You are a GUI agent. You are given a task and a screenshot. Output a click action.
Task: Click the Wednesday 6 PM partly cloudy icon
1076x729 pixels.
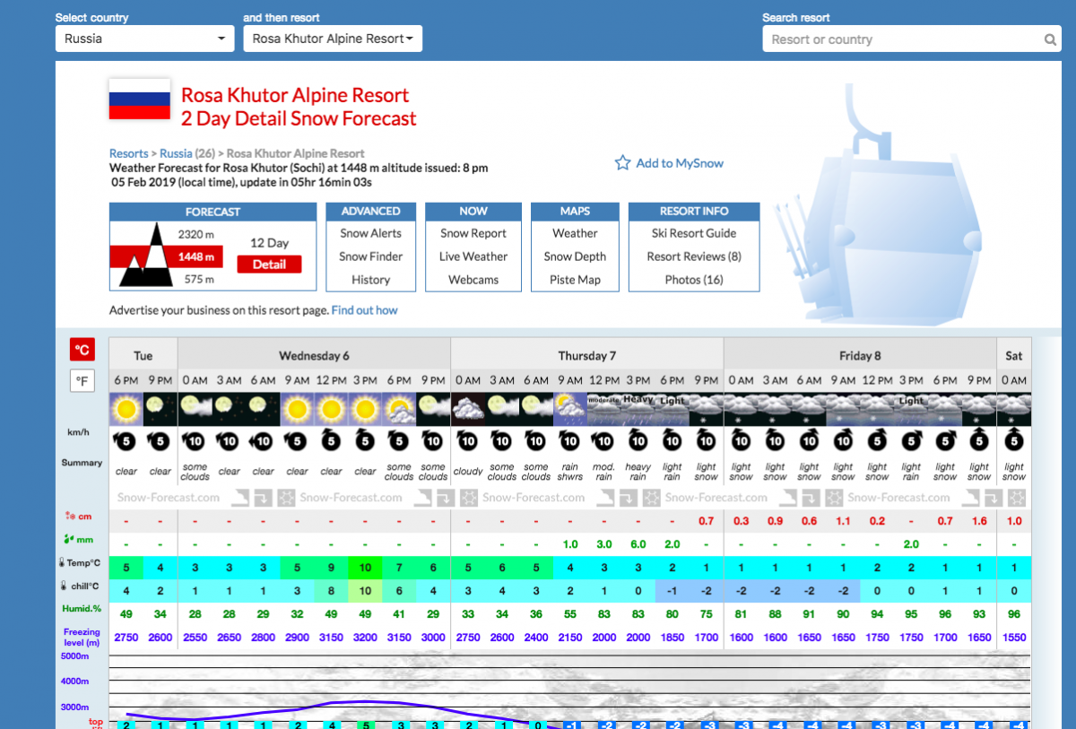coord(399,409)
